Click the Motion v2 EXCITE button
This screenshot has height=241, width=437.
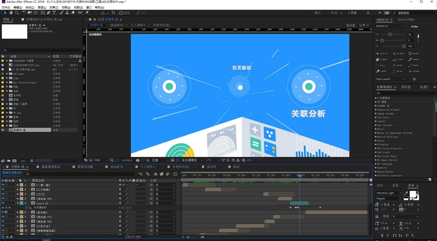tap(382, 54)
